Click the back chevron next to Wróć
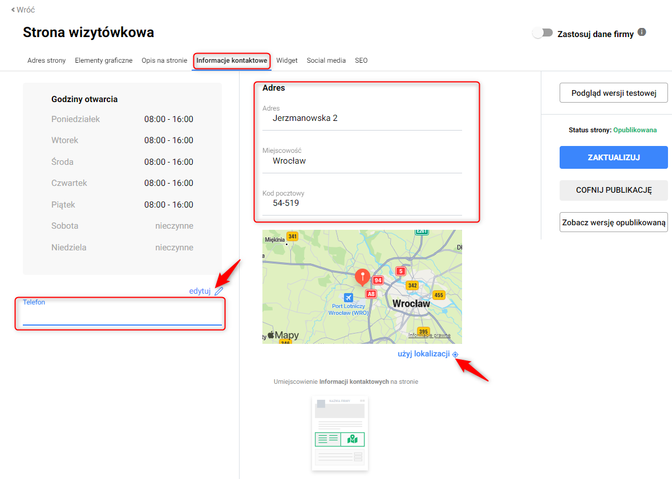The height and width of the screenshot is (479, 672). [13, 10]
